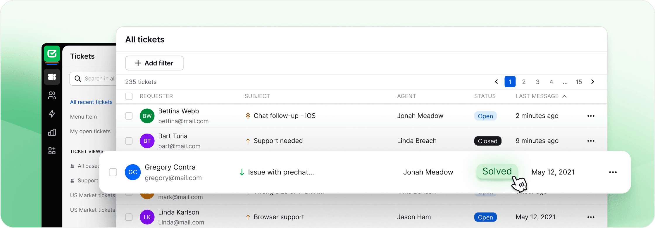Click Bettina Webb's BW avatar

147,116
